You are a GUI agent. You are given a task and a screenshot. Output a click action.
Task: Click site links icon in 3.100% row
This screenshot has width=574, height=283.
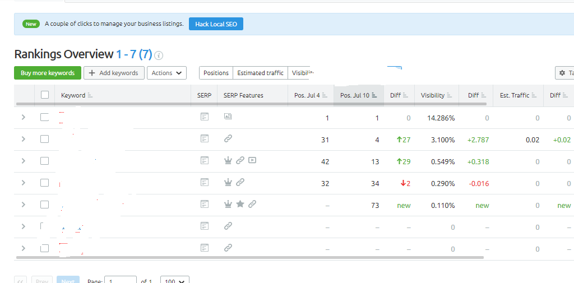click(228, 138)
